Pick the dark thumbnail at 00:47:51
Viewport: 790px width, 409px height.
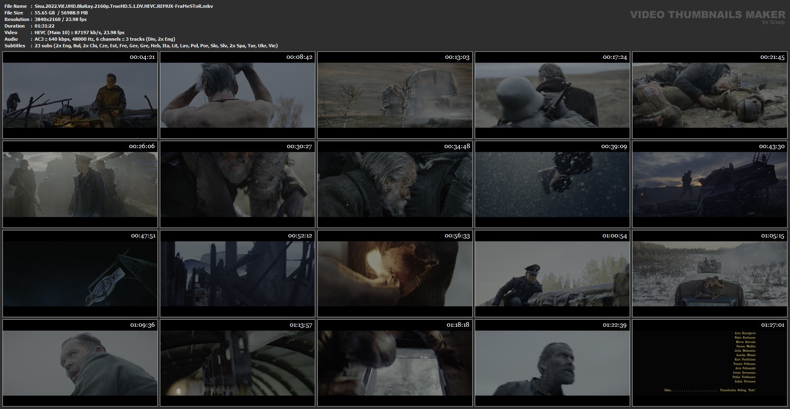coord(80,274)
